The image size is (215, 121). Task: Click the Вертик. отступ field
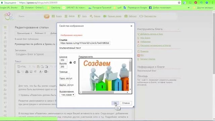(64, 88)
